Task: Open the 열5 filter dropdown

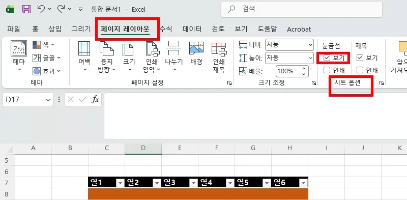Action: [x=267, y=183]
